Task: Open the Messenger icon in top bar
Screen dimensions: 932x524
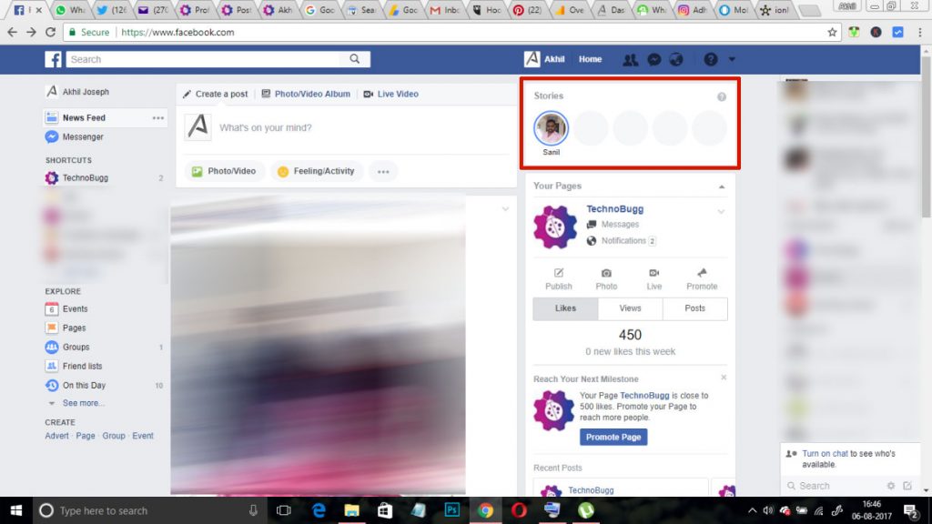Action: (x=653, y=59)
